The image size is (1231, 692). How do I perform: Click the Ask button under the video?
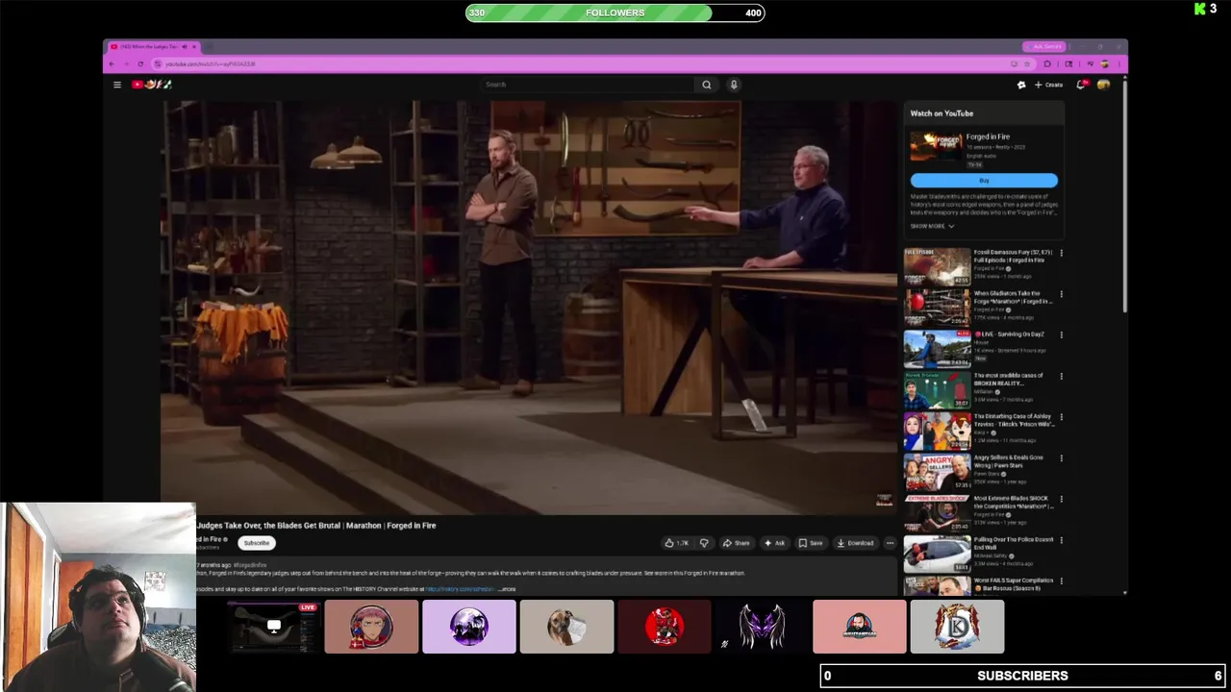[x=774, y=543]
